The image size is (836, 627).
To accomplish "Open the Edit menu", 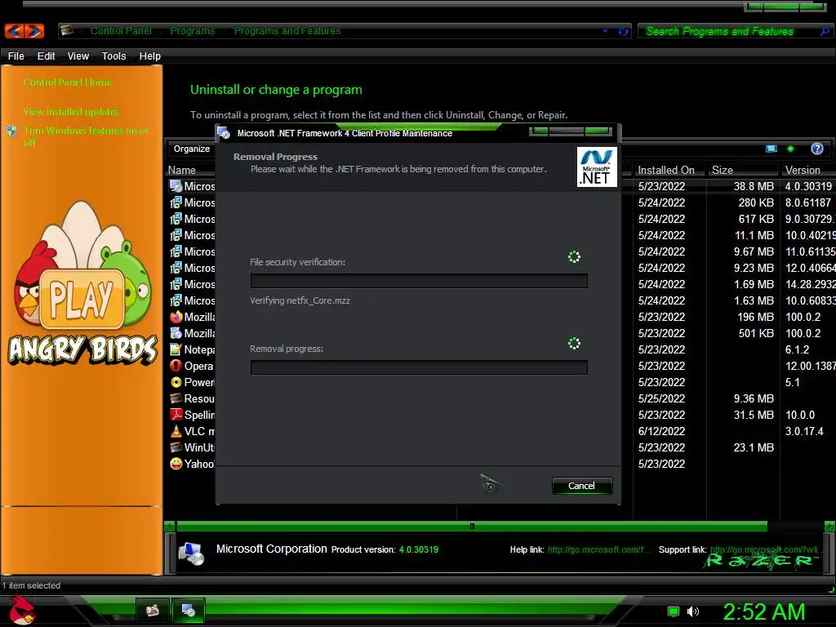I will (x=46, y=56).
